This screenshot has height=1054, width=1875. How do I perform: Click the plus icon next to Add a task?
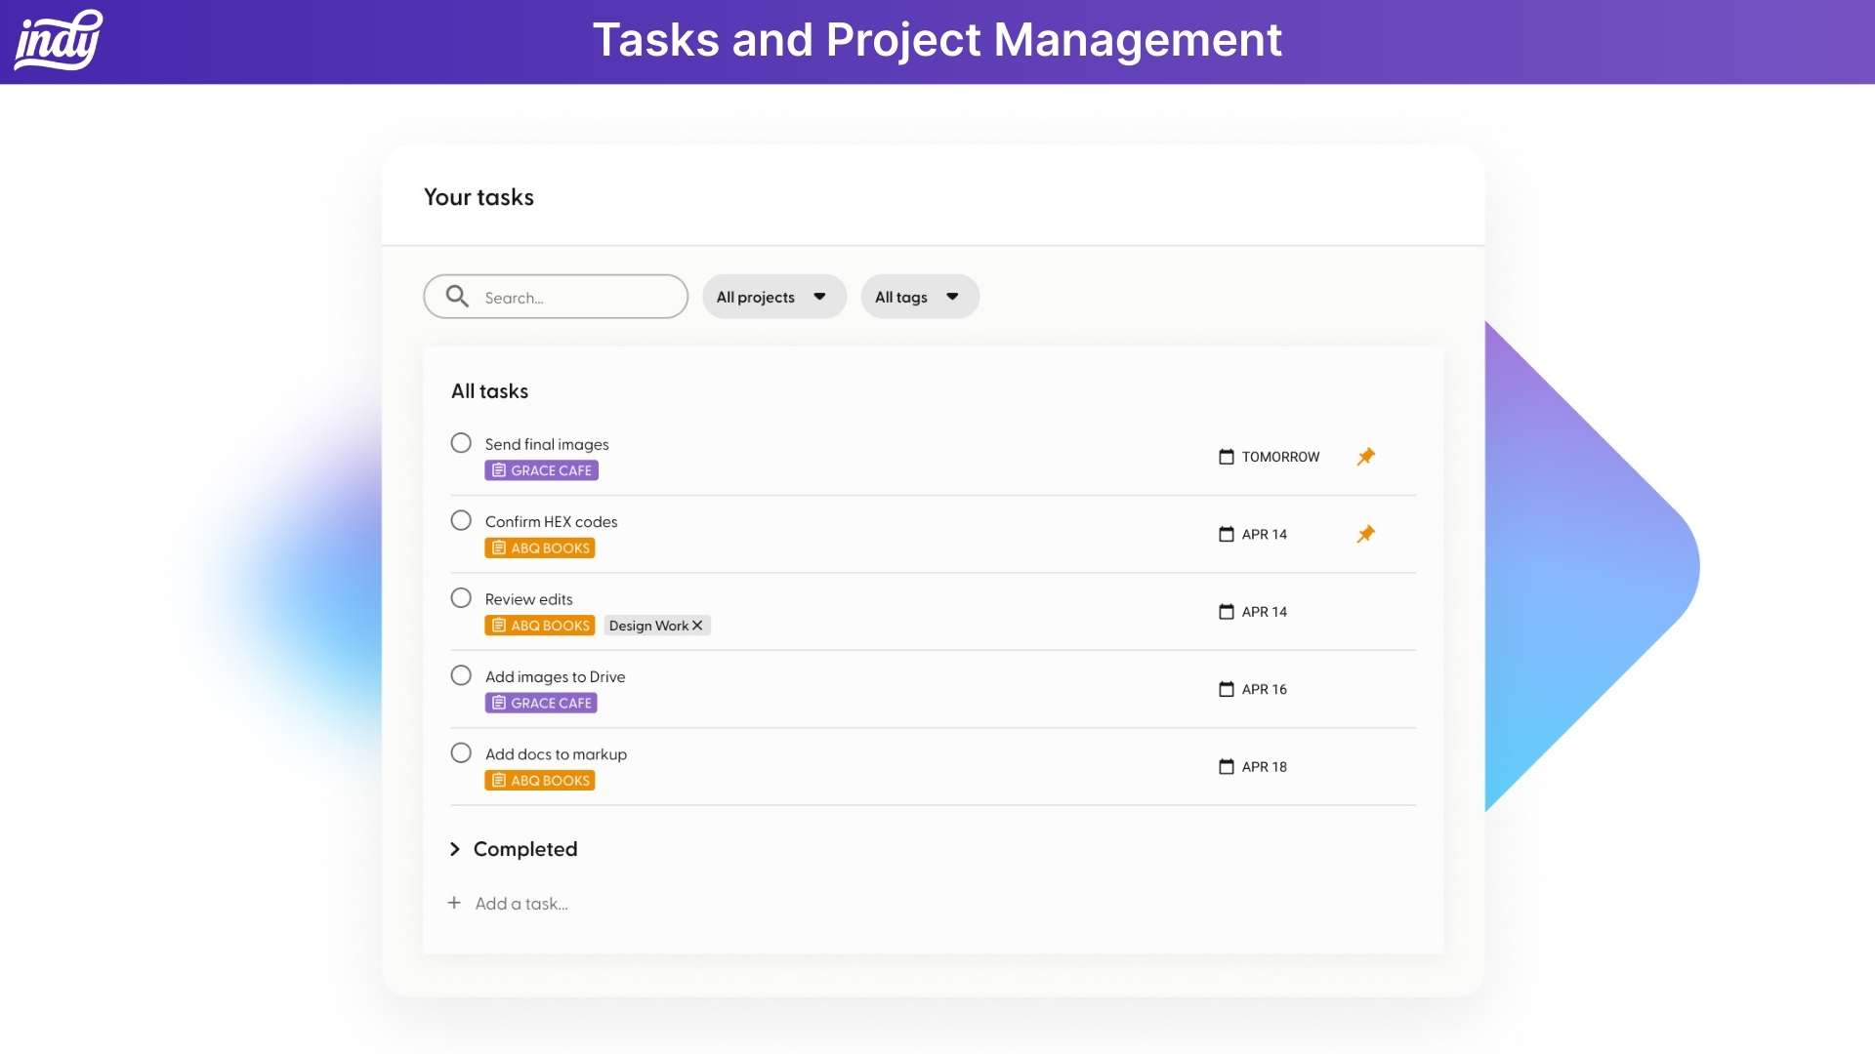click(x=454, y=903)
